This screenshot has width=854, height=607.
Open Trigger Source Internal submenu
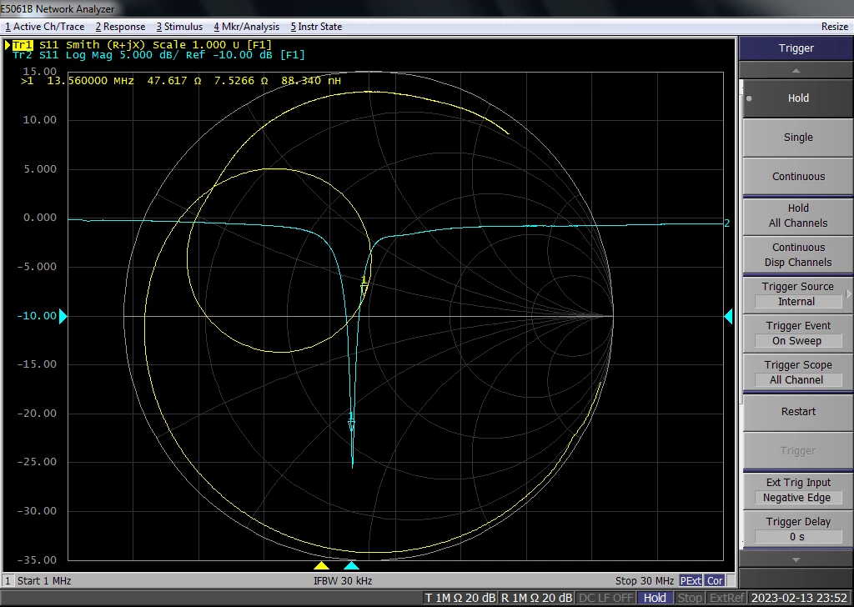(798, 294)
